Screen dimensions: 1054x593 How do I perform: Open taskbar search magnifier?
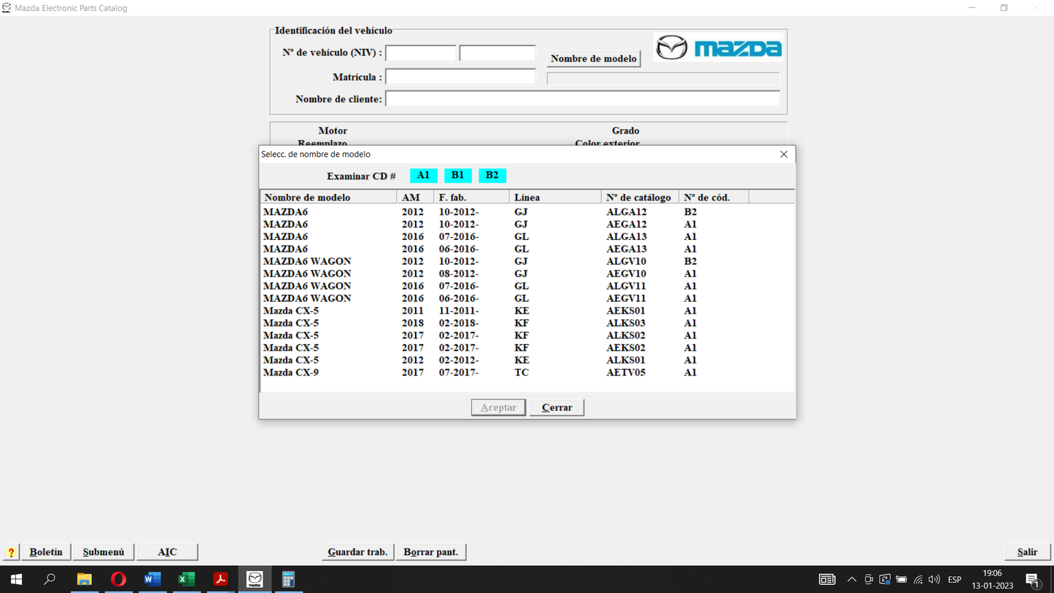click(50, 579)
